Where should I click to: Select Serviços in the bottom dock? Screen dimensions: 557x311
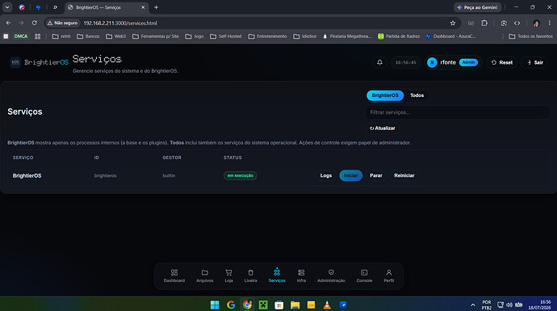[277, 275]
